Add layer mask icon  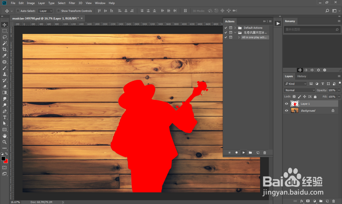pos(308,201)
